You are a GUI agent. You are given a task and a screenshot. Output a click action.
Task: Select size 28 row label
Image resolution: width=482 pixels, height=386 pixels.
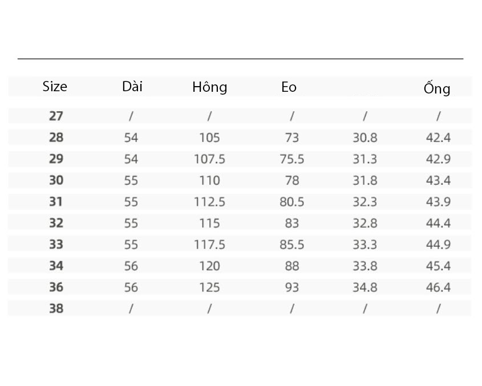coord(56,137)
